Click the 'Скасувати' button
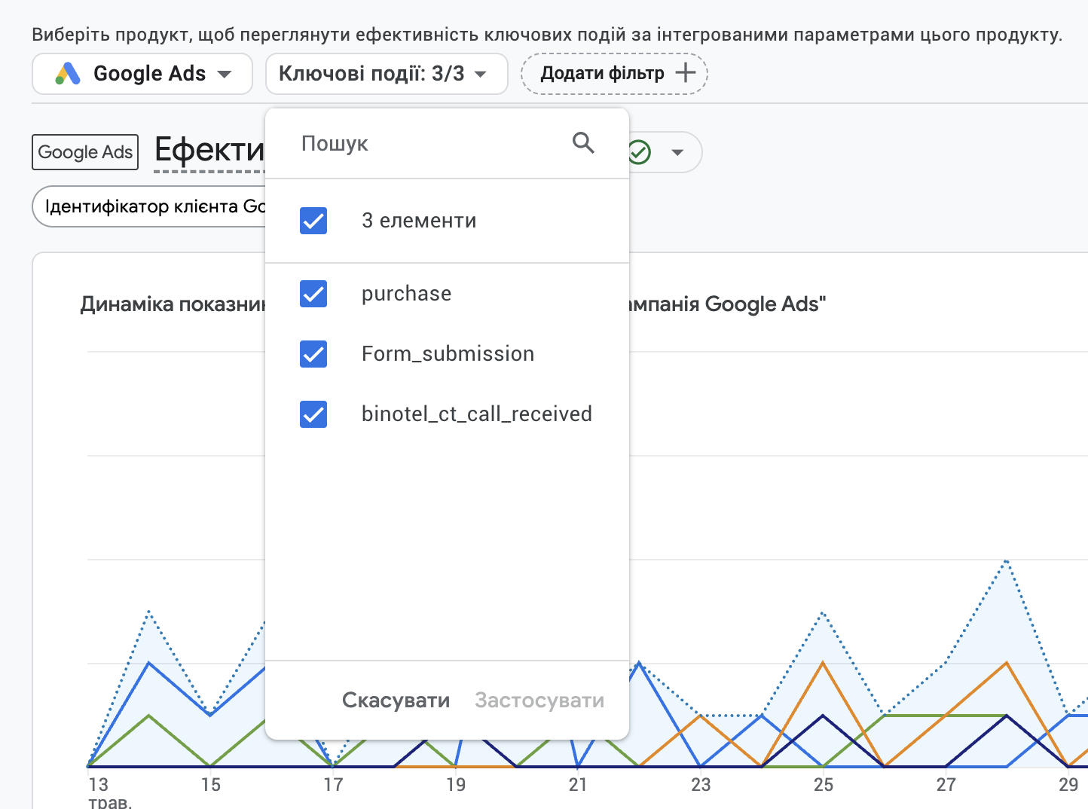The width and height of the screenshot is (1088, 809). point(396,701)
